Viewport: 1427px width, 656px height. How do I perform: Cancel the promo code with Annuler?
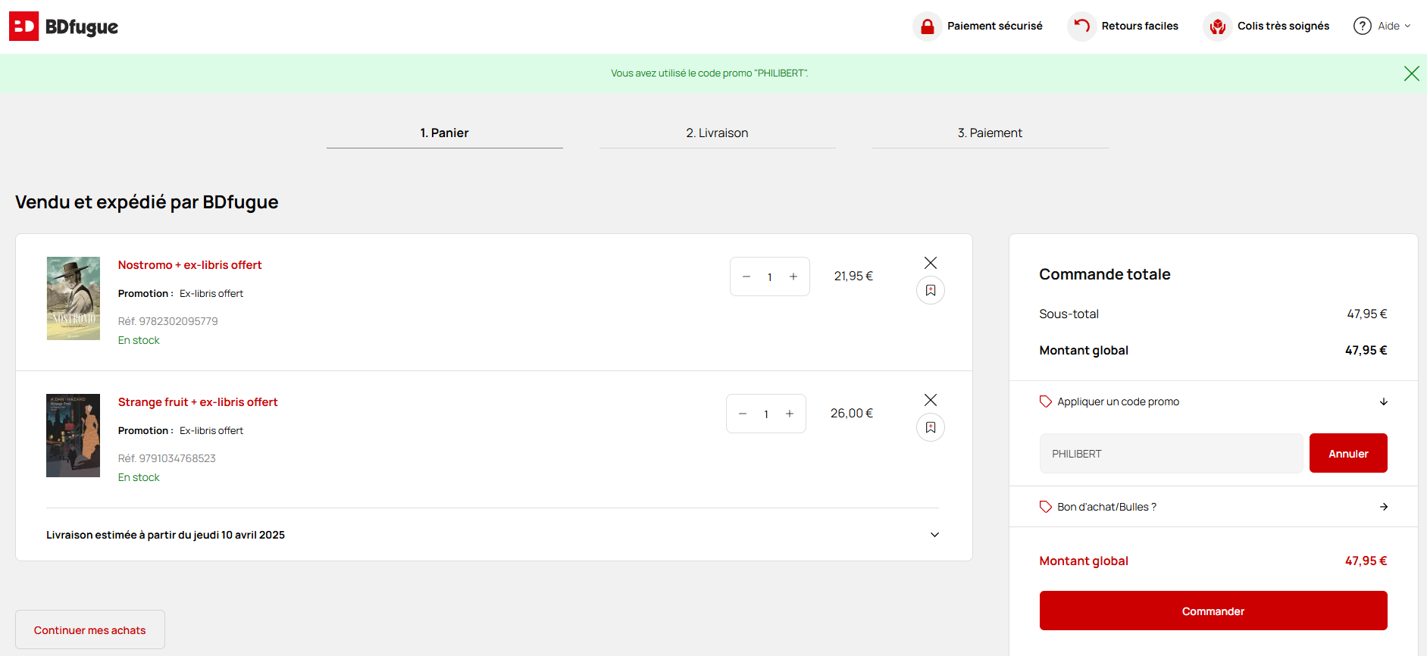click(1348, 453)
